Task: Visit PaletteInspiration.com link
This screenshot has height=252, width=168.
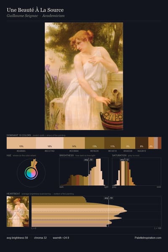Action: click(x=148, y=238)
